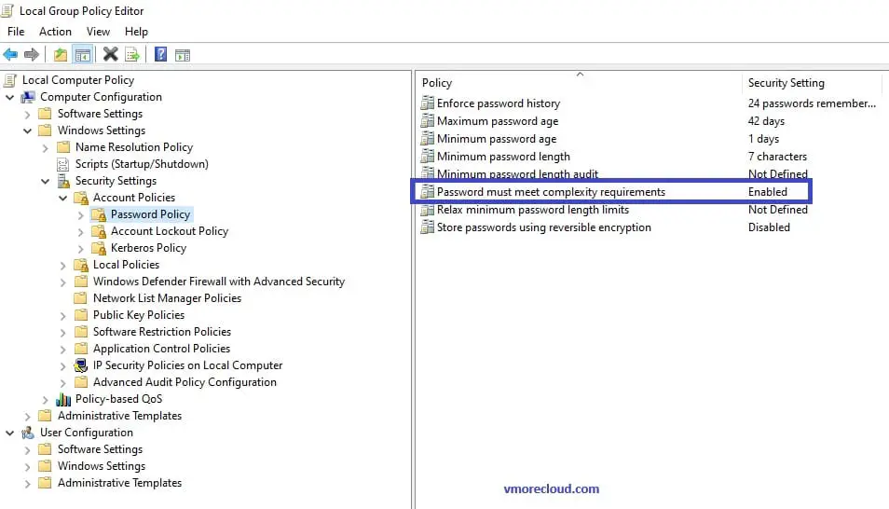
Task: Expand the Name Resolution Policy node
Action: tap(46, 148)
